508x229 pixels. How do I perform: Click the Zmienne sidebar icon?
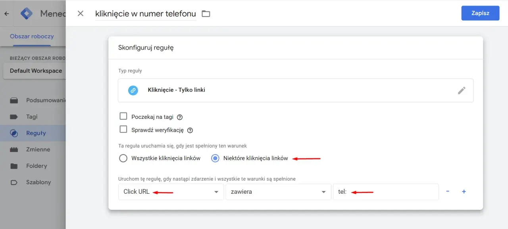[x=14, y=150]
